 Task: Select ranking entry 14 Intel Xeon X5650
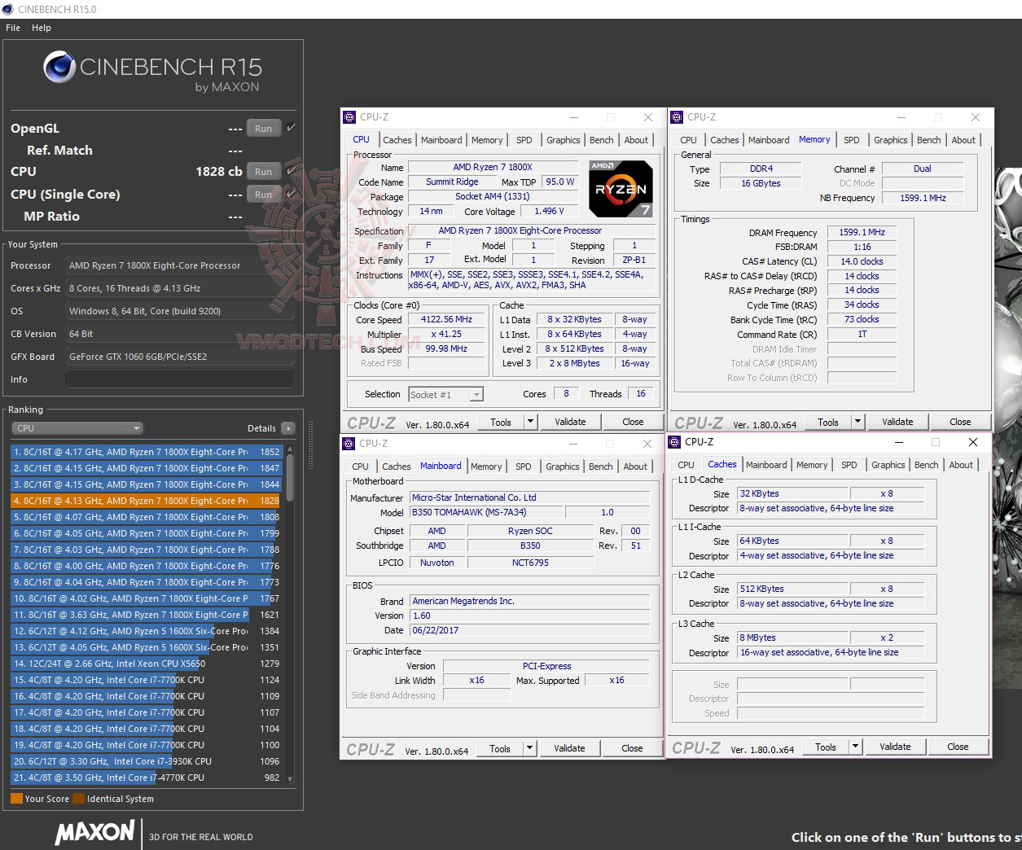146,664
